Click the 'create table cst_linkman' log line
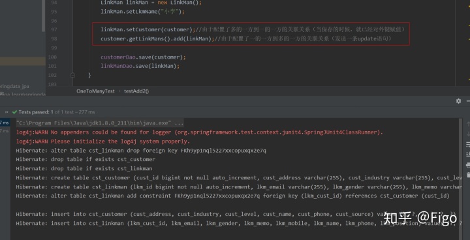This screenshot has width=470, height=240. (x=239, y=187)
